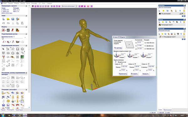Open the Модель menu
The image size is (188, 117).
[17, 3]
